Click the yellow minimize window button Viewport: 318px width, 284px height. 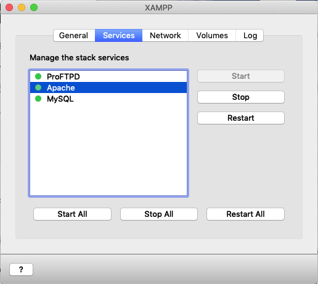[22, 7]
